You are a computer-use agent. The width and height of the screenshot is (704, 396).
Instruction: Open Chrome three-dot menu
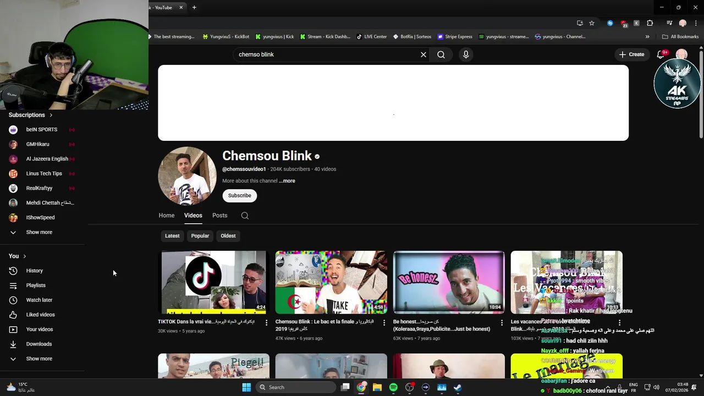click(696, 23)
